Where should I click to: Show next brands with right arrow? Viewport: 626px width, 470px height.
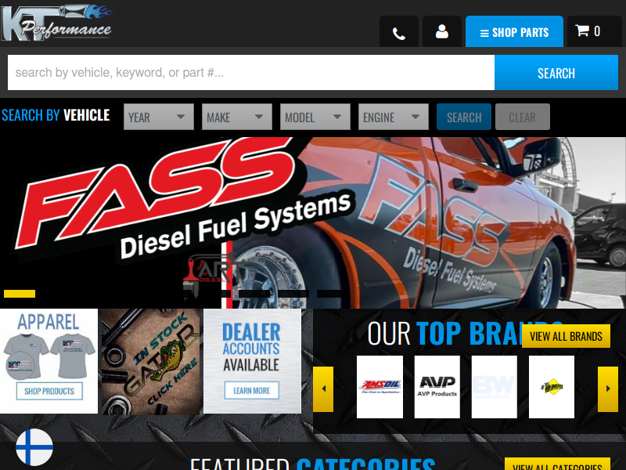608,389
